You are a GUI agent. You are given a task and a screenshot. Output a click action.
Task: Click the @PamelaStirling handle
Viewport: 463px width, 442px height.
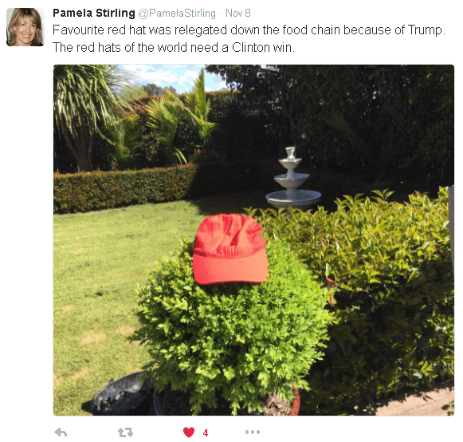[x=177, y=14]
